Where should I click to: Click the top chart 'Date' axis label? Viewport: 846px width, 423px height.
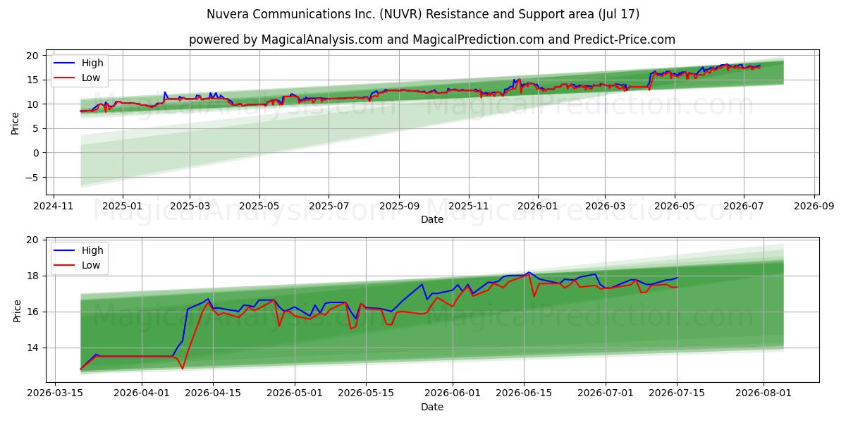click(x=432, y=219)
